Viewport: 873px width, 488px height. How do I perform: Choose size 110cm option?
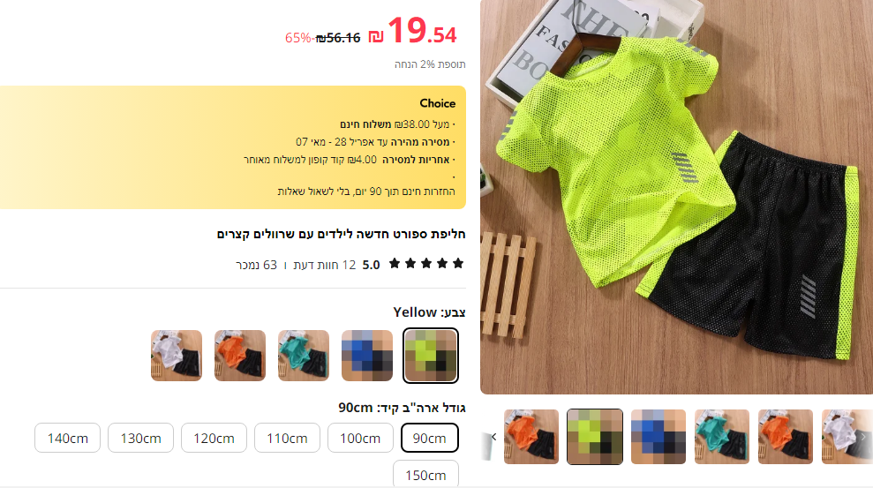coord(287,438)
